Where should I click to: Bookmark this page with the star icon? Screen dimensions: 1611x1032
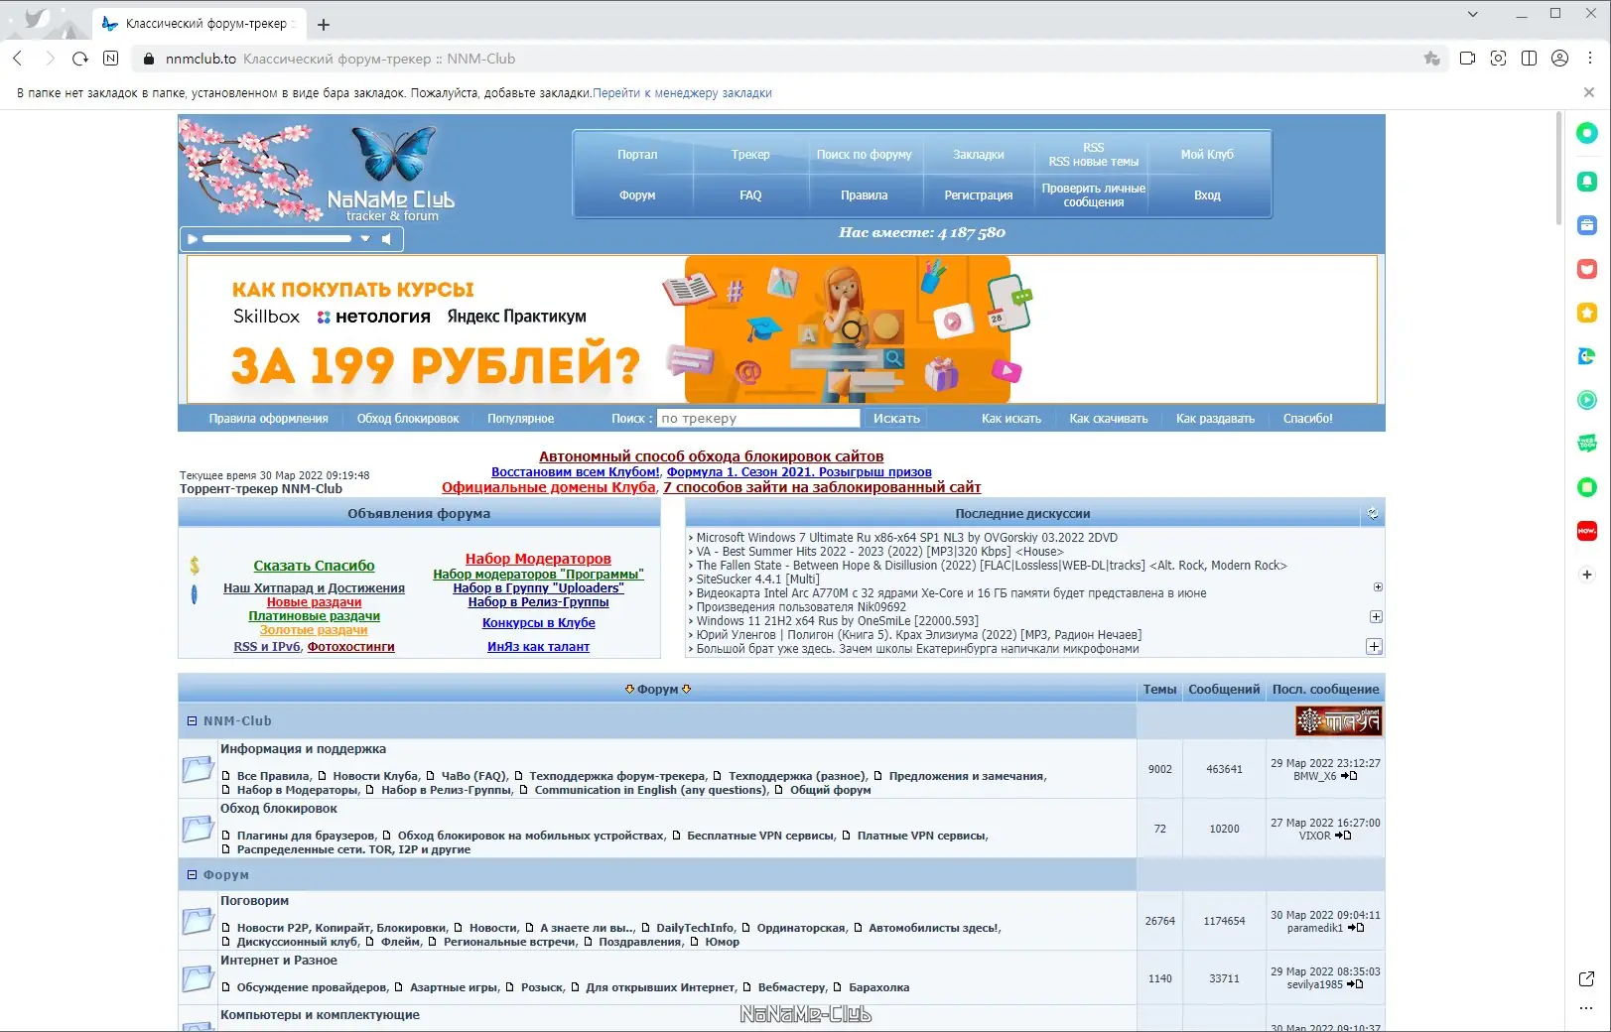(x=1431, y=59)
